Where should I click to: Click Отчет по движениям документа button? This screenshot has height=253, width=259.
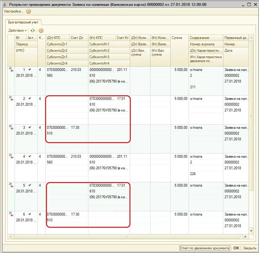coord(205,248)
